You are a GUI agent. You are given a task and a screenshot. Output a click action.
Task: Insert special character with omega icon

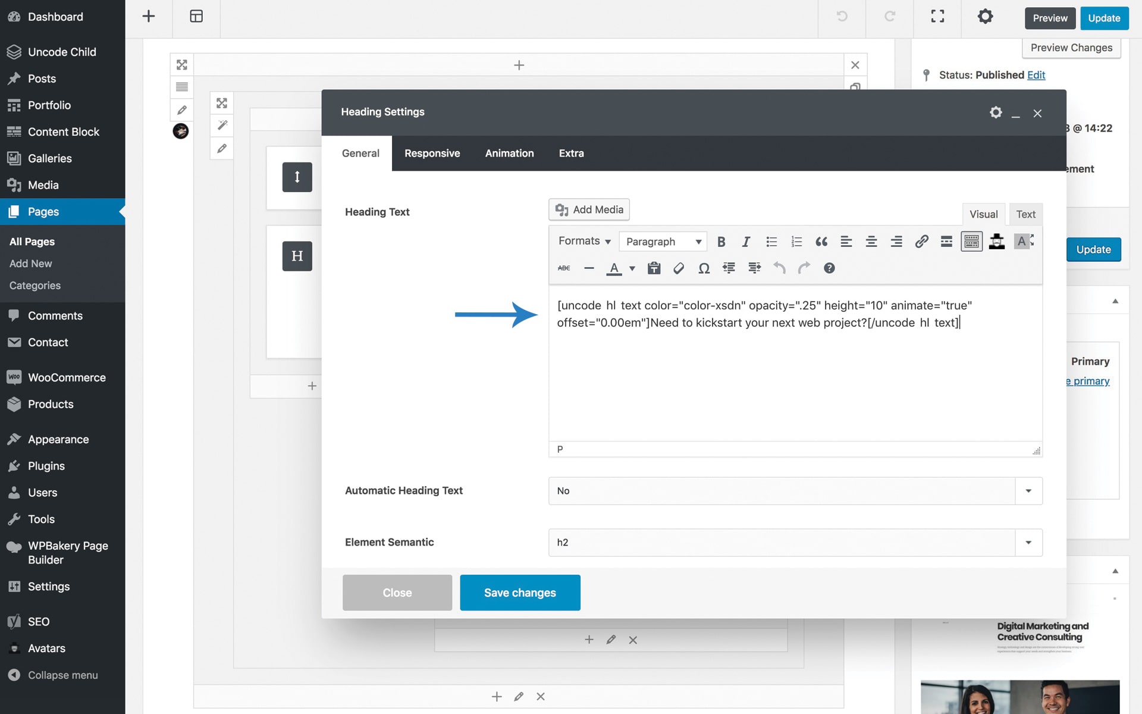point(704,268)
